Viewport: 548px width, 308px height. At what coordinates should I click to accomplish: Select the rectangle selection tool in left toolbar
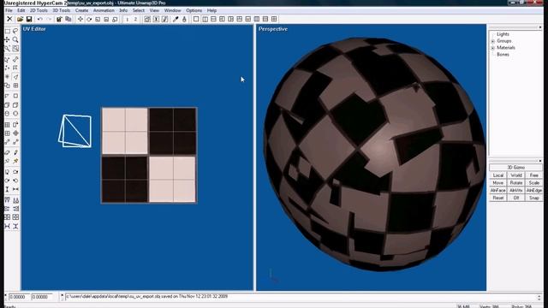coord(8,32)
